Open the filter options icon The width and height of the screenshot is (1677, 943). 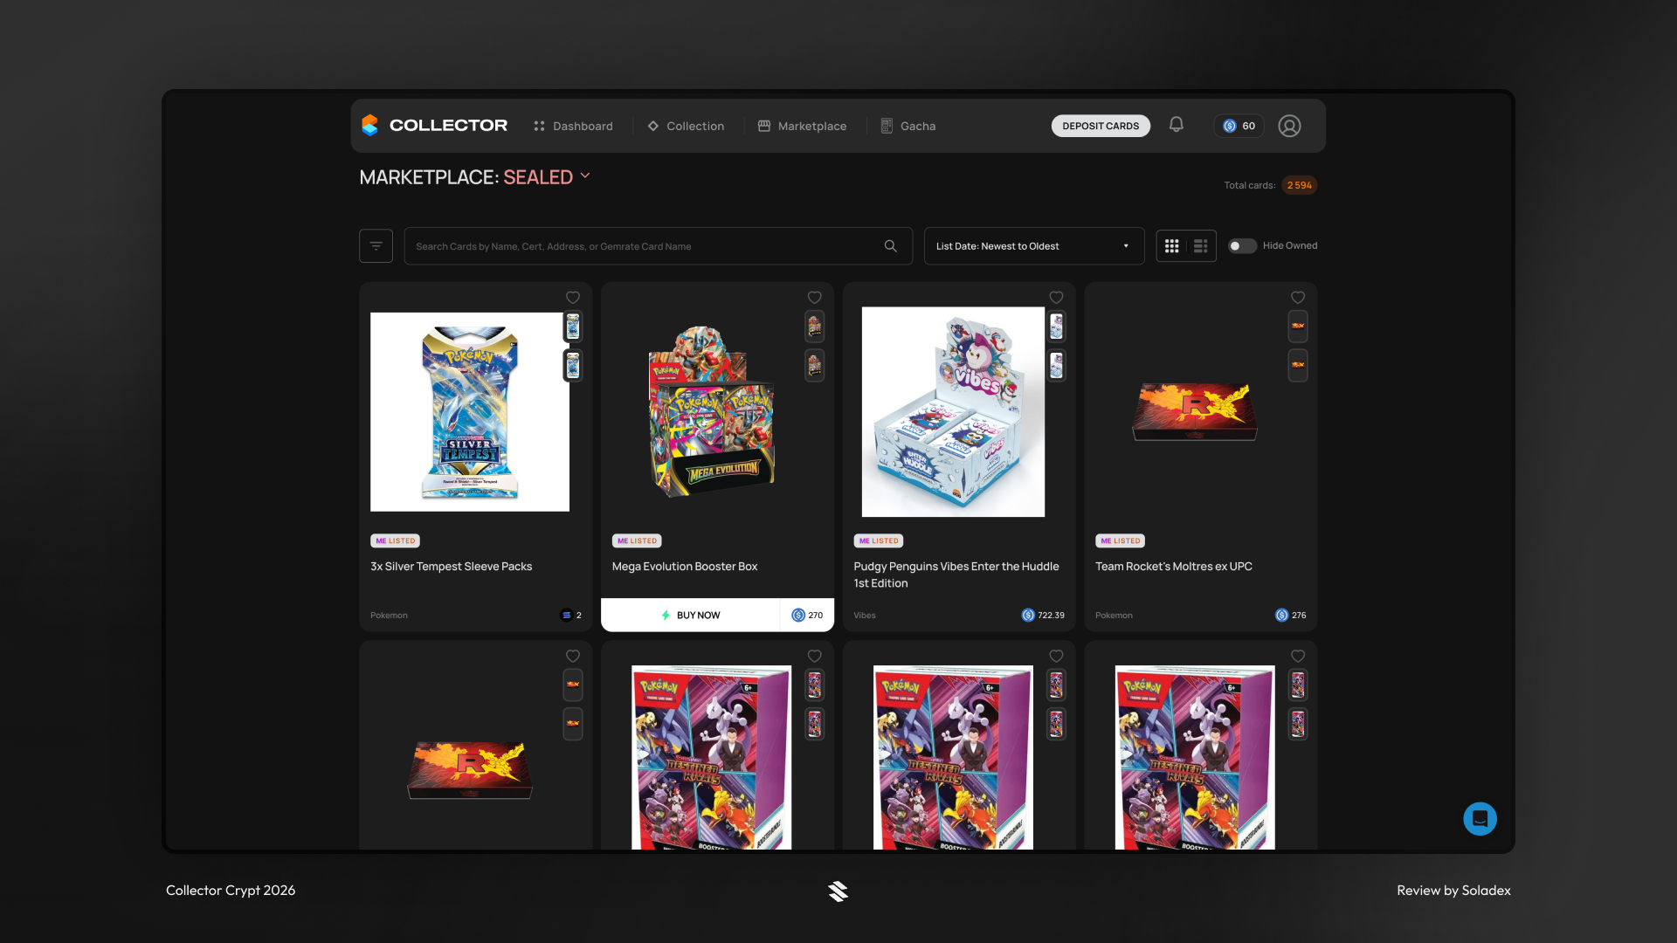376,246
